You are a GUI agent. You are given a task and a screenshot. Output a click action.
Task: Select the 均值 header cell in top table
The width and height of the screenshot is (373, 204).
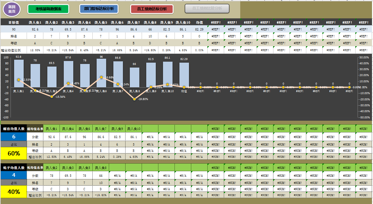tap(199, 22)
